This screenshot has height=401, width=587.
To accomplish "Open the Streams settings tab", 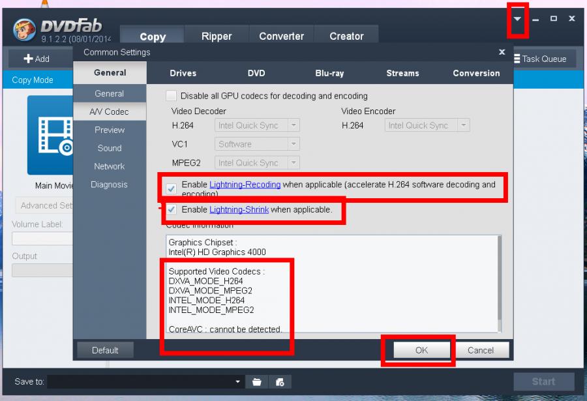I will tap(403, 73).
